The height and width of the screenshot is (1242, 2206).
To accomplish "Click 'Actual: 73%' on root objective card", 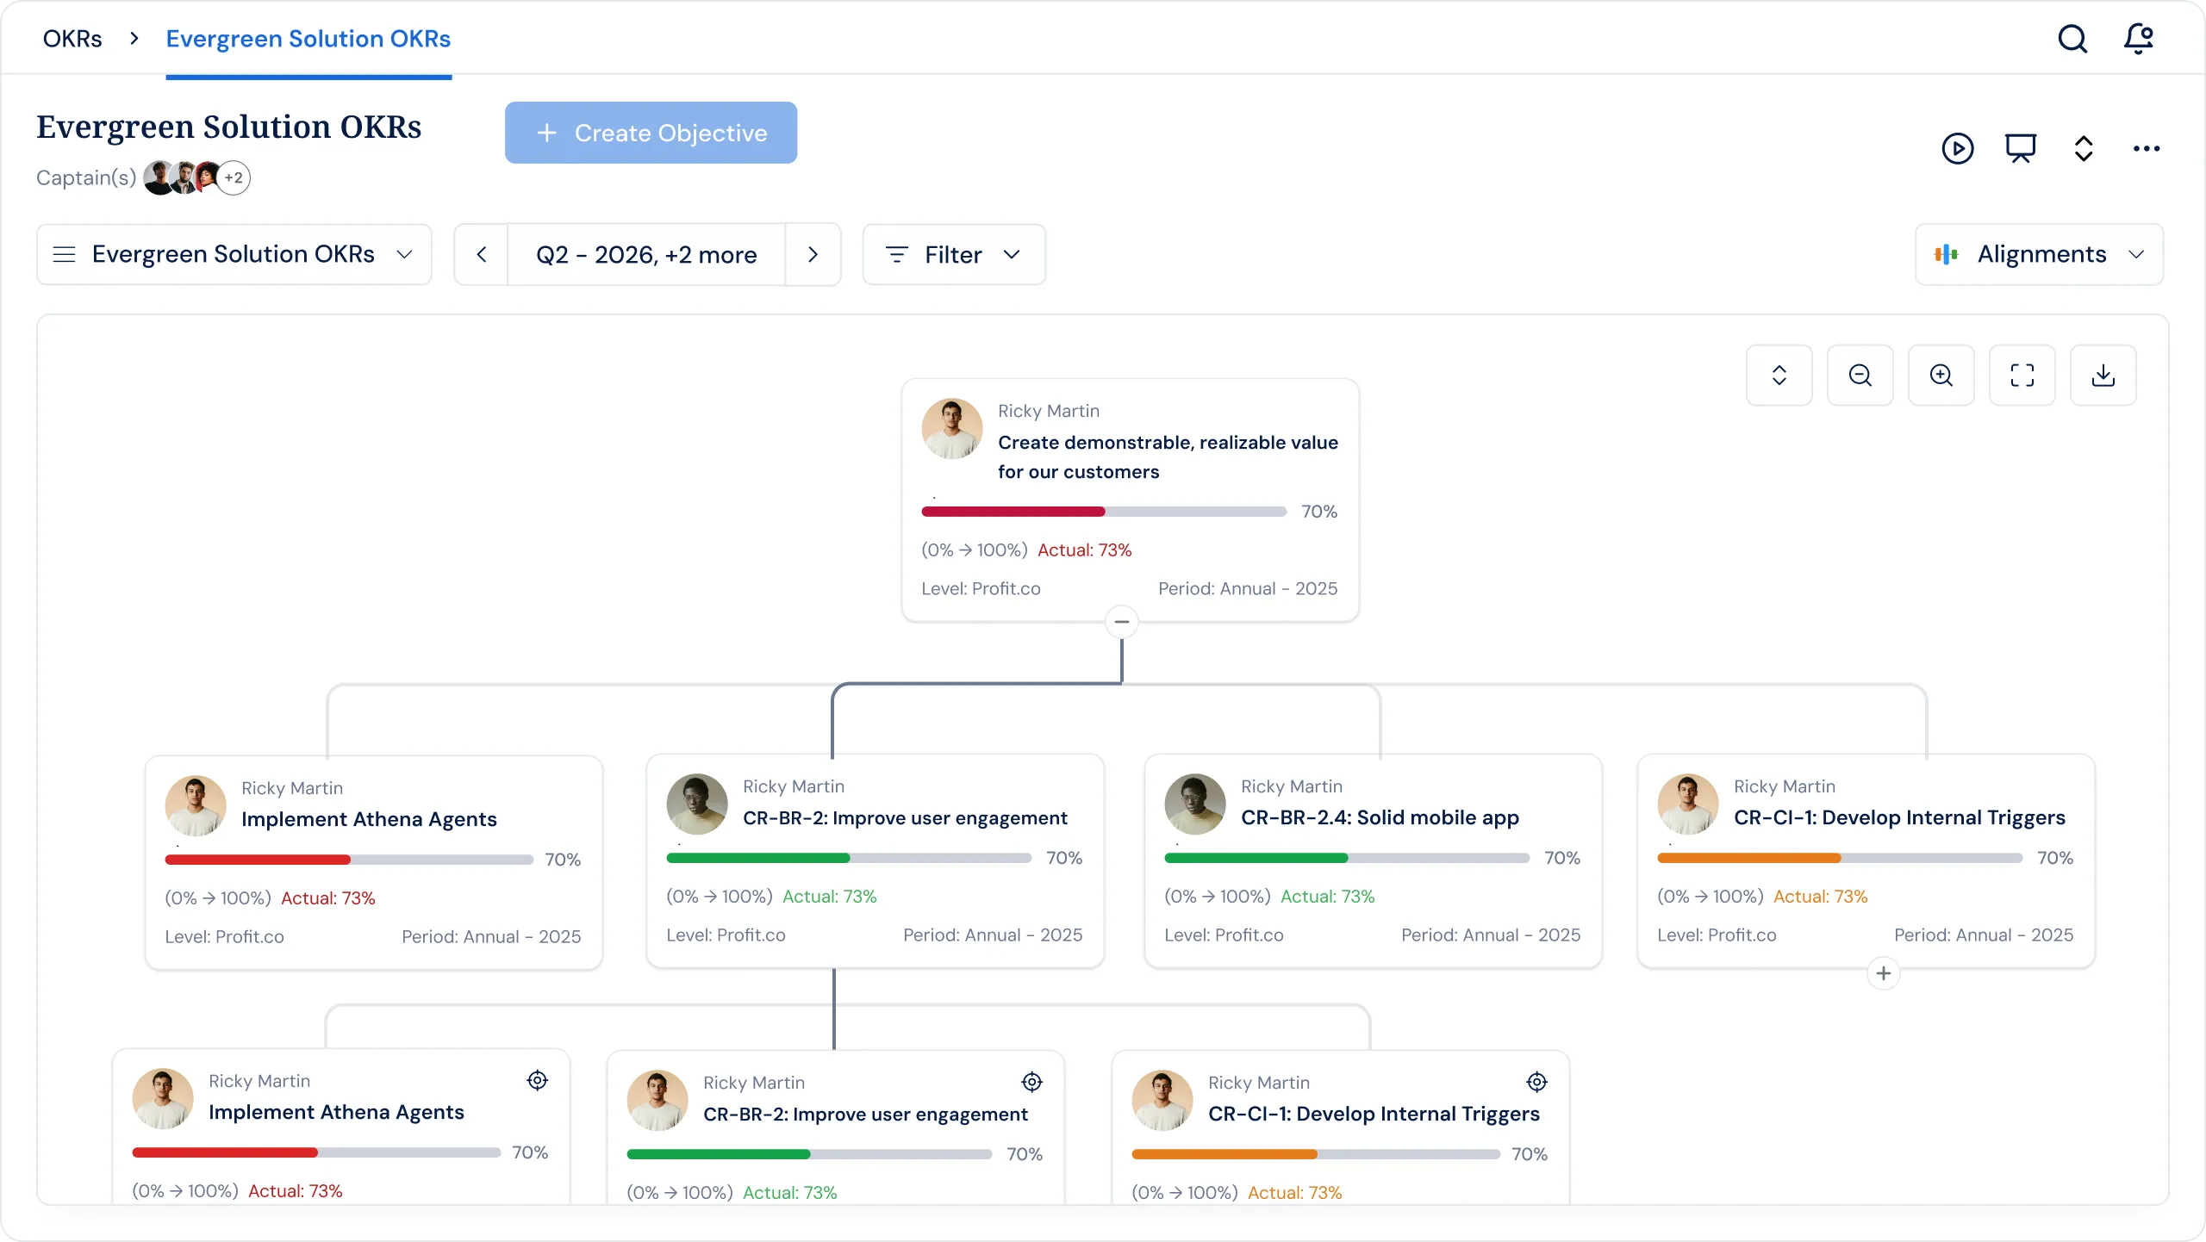I will click(1084, 550).
